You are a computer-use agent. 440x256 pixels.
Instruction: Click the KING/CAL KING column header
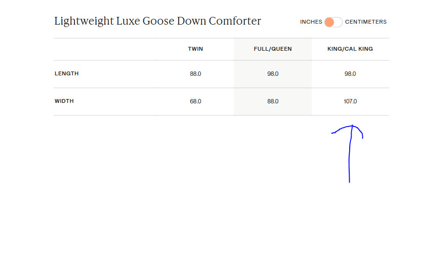tap(350, 49)
